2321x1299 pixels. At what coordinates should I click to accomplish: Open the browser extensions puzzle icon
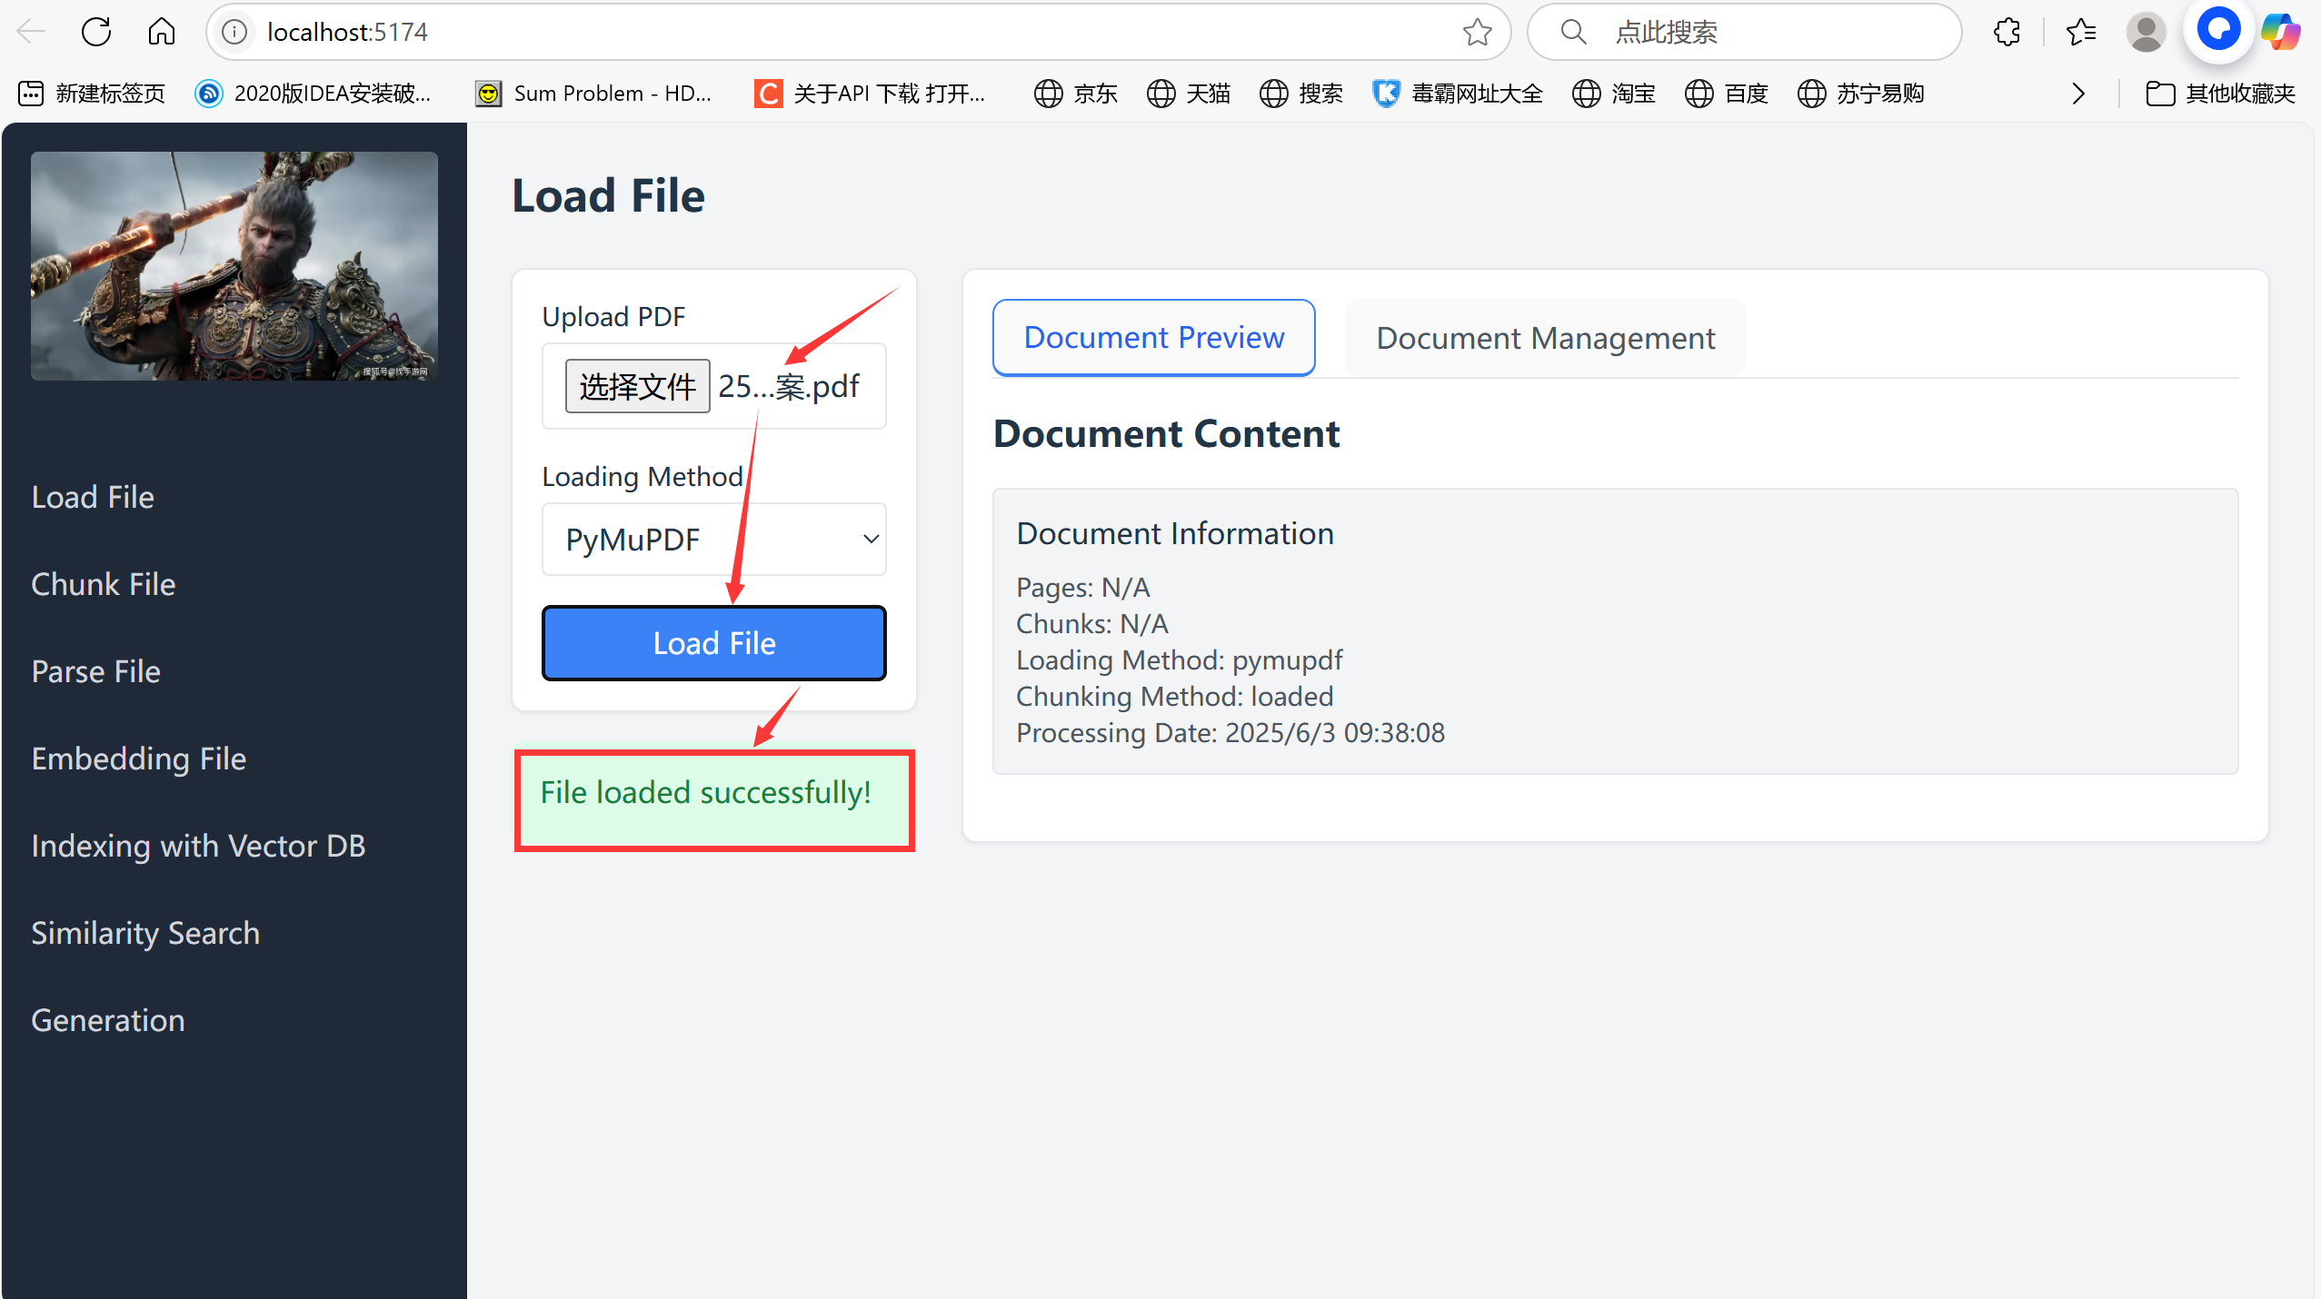pyautogui.click(x=2007, y=32)
